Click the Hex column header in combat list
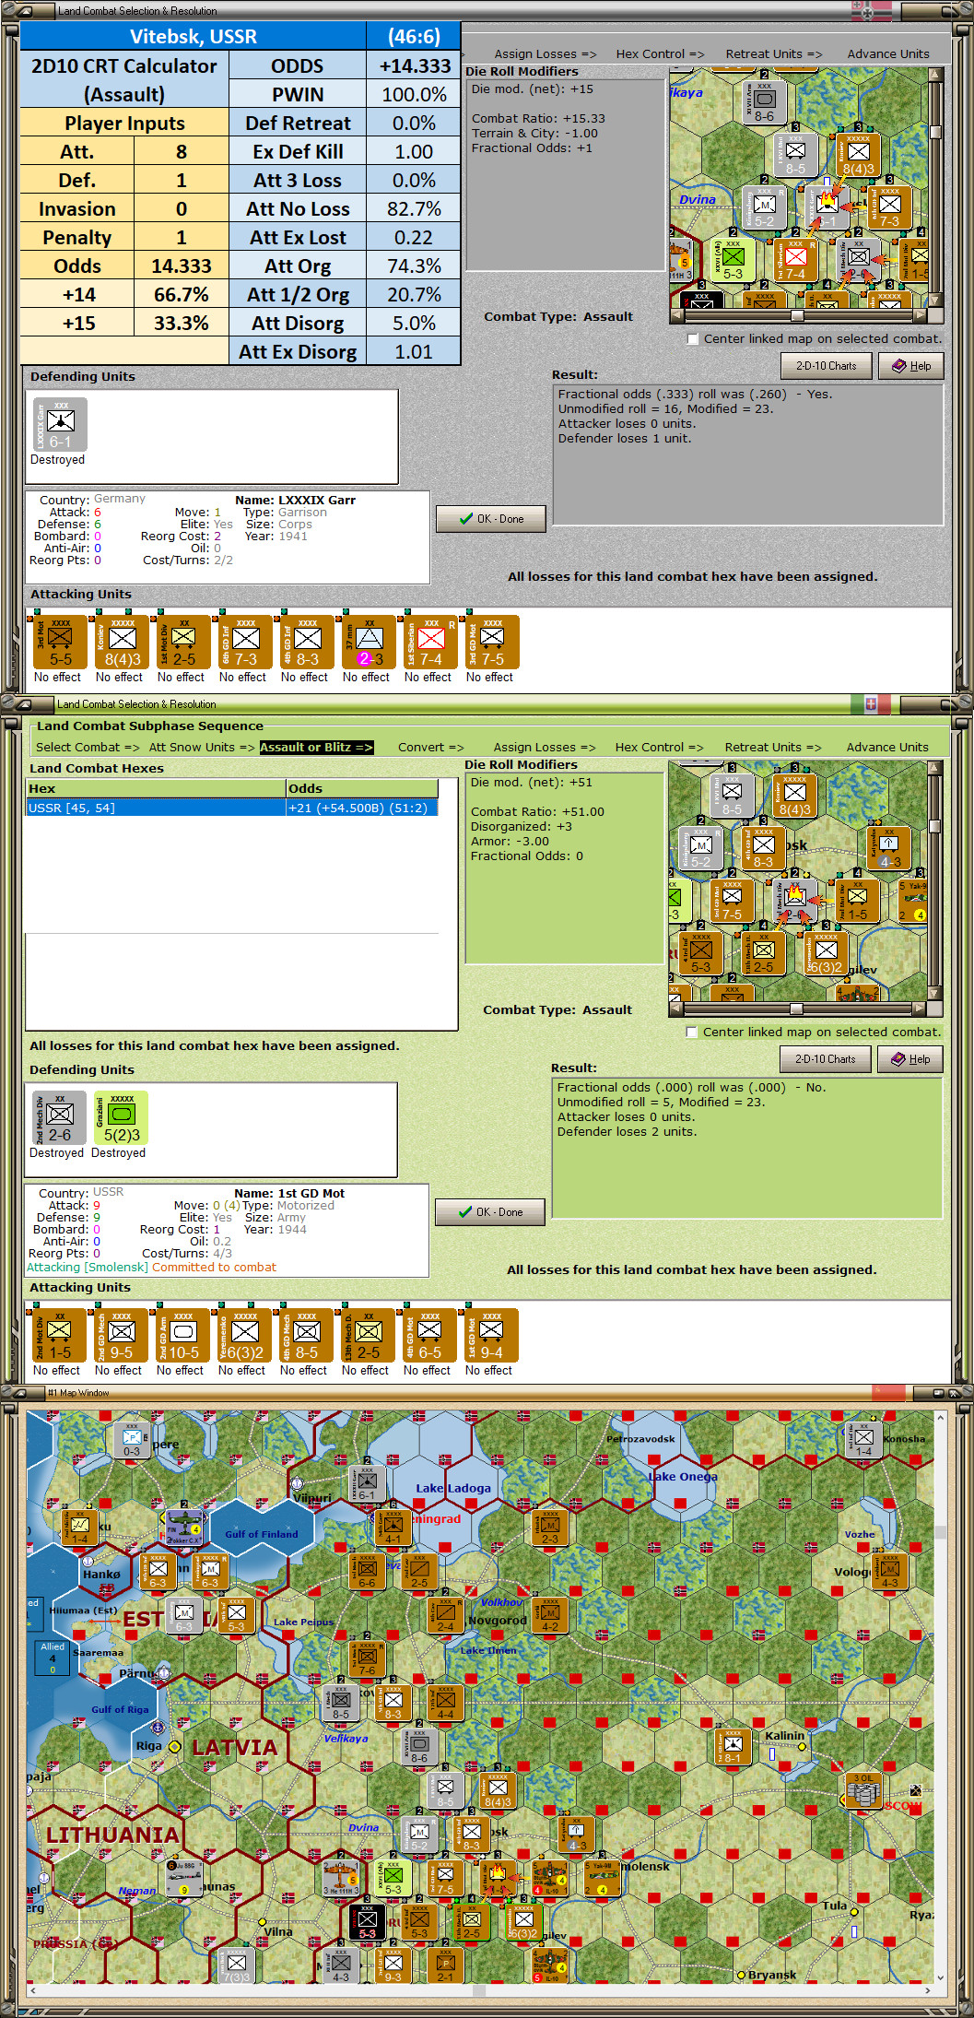The width and height of the screenshot is (974, 2018). pos(156,789)
